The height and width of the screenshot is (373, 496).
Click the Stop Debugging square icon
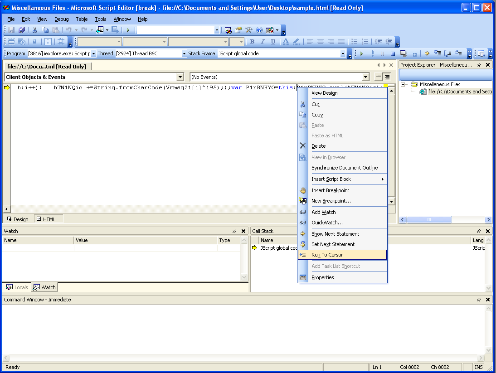tap(393, 53)
